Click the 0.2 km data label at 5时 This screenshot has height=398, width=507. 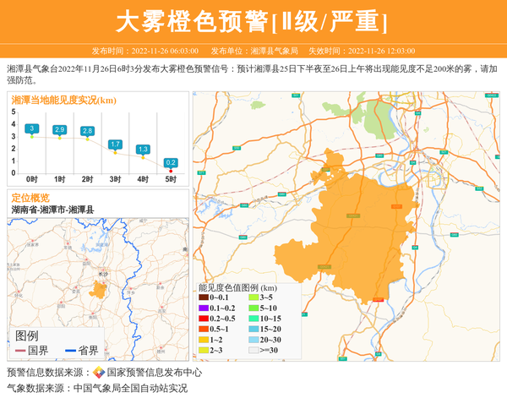coord(171,162)
